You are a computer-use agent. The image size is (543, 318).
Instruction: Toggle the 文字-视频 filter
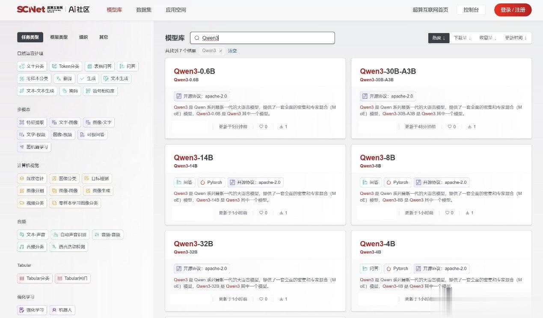click(x=33, y=135)
